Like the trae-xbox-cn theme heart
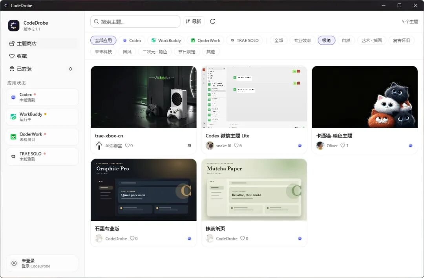 (127, 146)
